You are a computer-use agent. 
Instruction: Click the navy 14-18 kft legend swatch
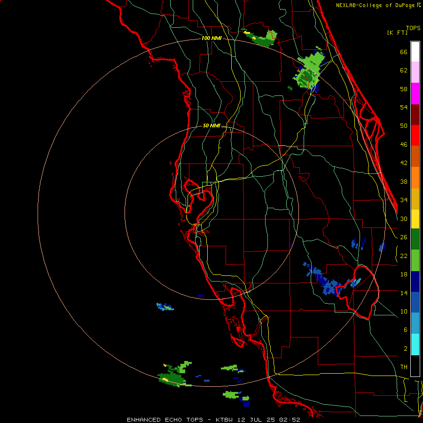[x=415, y=282]
